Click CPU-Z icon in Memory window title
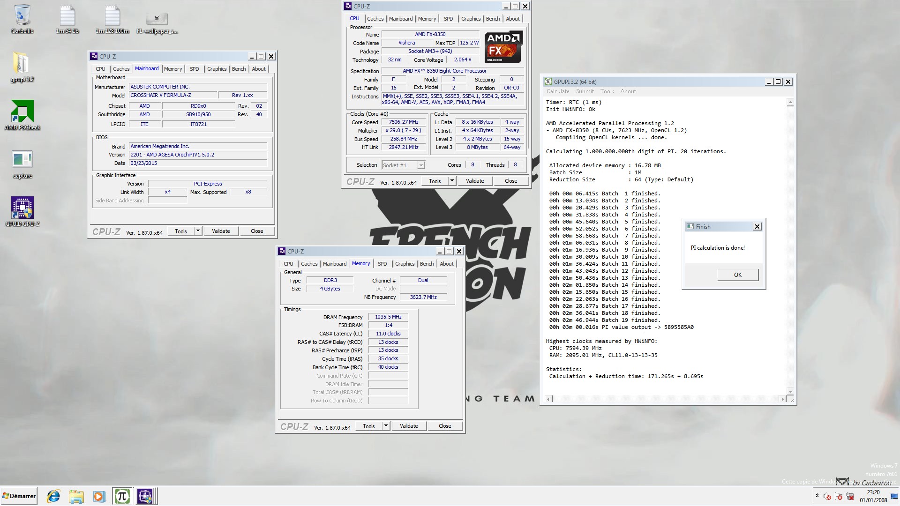900x506 pixels. [x=282, y=251]
